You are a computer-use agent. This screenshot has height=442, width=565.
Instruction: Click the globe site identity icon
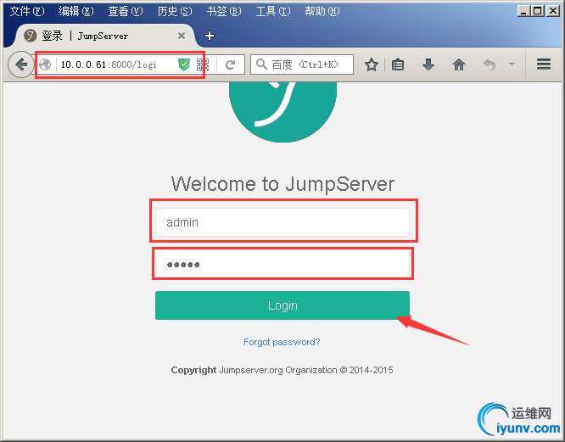pyautogui.click(x=45, y=64)
